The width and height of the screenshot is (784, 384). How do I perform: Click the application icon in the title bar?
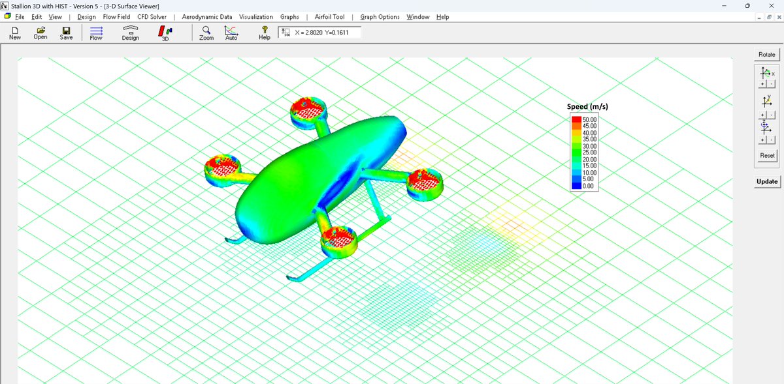tap(5, 6)
